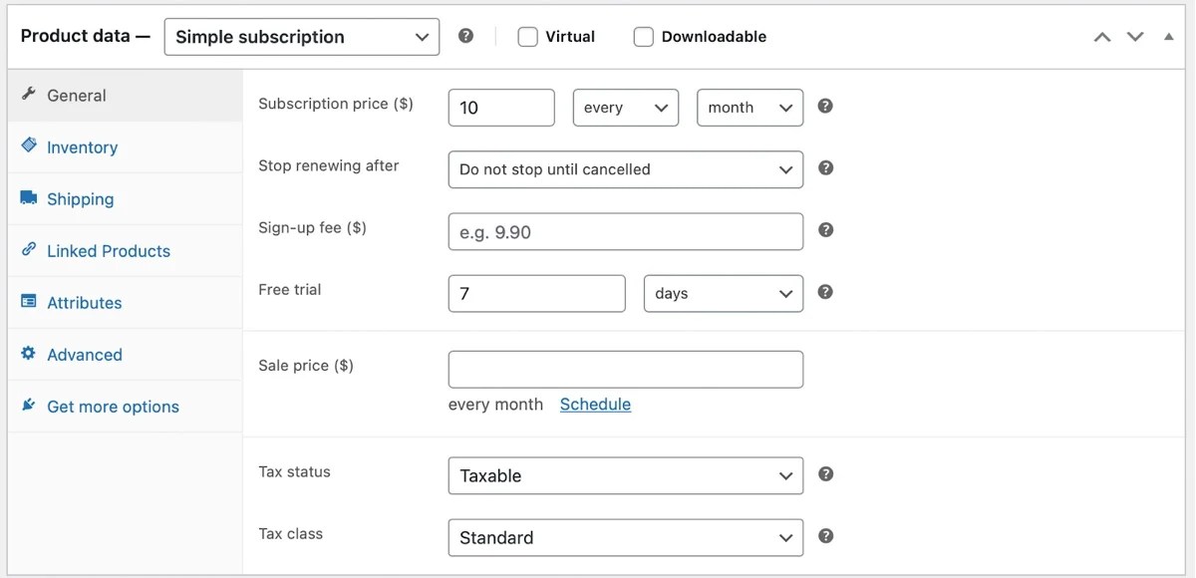Select the General wrench icon
This screenshot has height=578, width=1196.
click(x=29, y=95)
